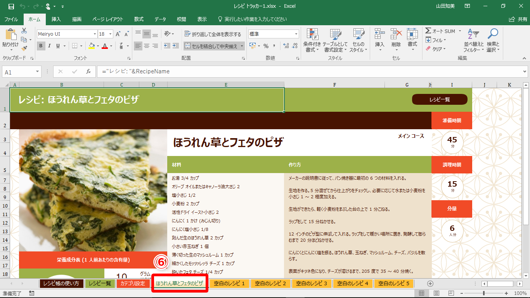
Task: Click the paste (貼り付け) clipboard icon
Action: click(x=10, y=34)
